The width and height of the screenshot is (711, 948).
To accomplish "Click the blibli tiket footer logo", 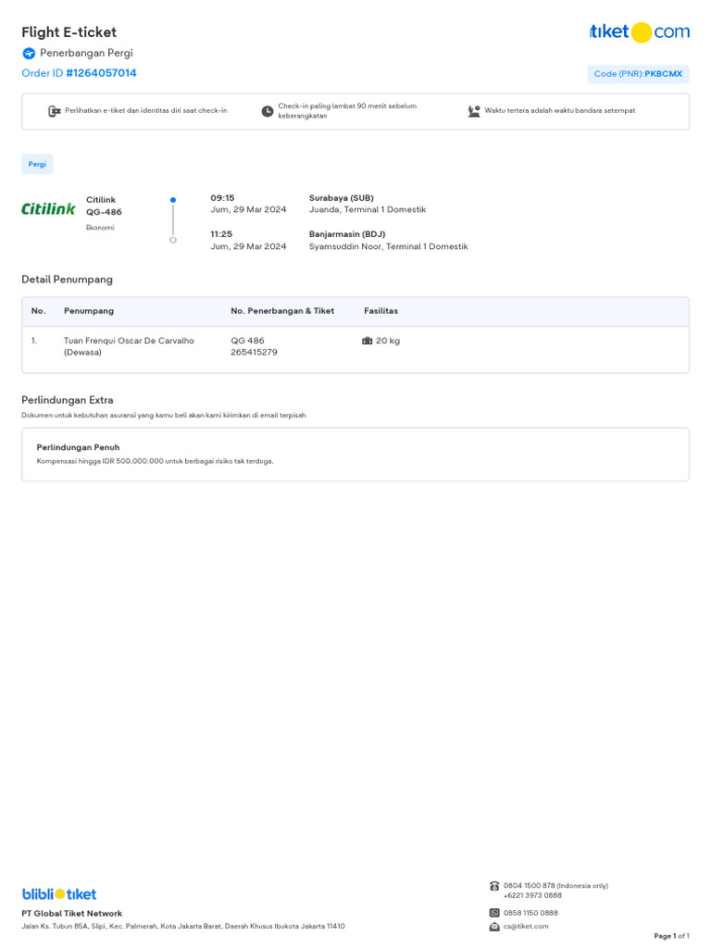I will pyautogui.click(x=59, y=893).
